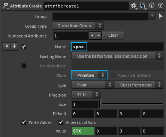
Task: Open the Group Type dropdown
Action: pyautogui.click(x=78, y=26)
